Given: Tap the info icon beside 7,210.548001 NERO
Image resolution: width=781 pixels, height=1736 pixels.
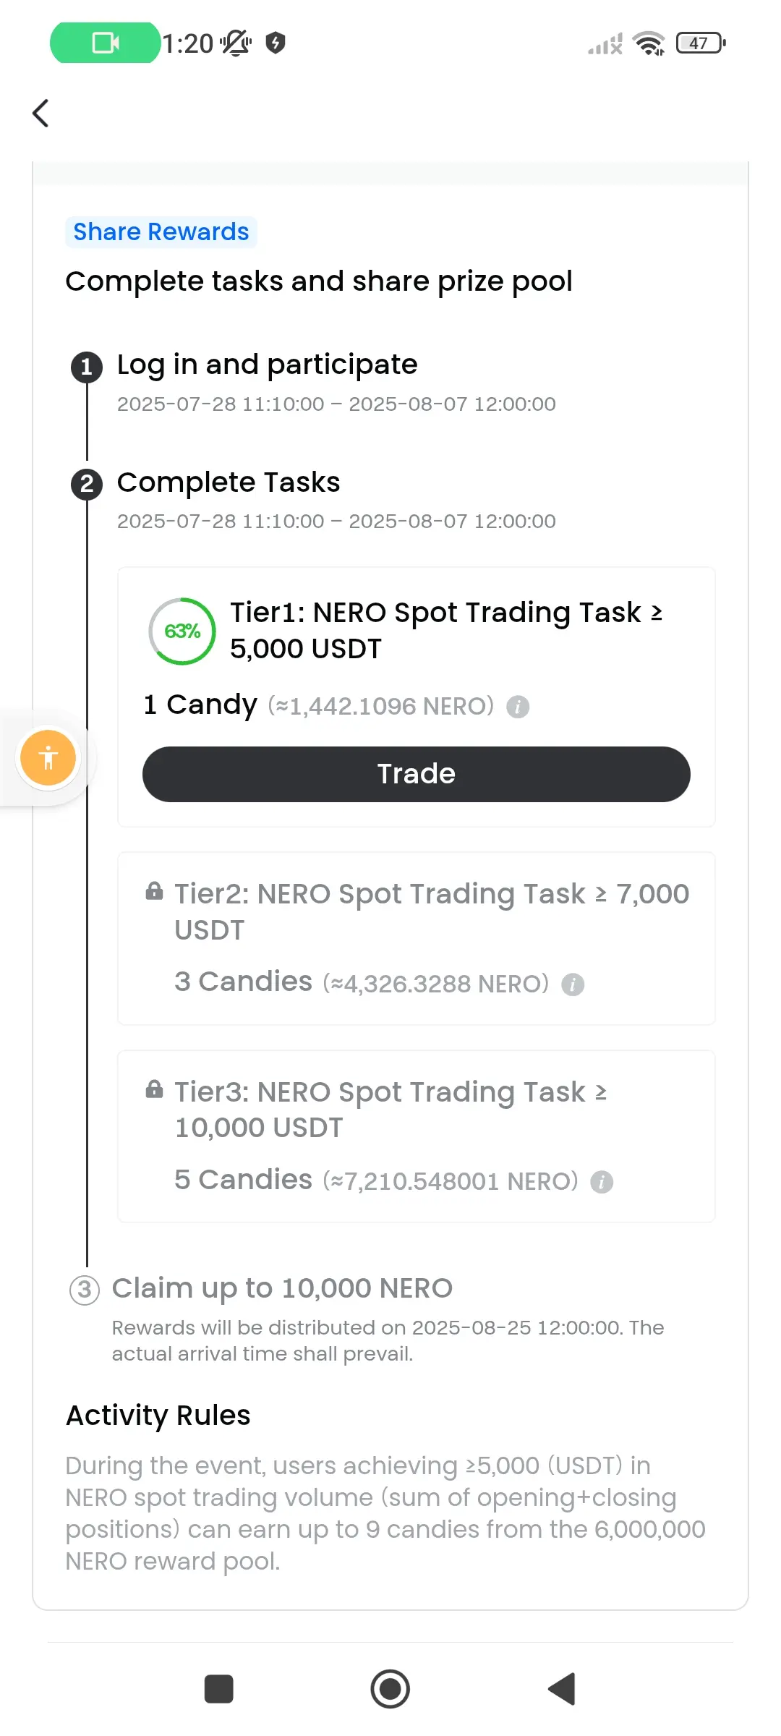Looking at the screenshot, I should (602, 1182).
